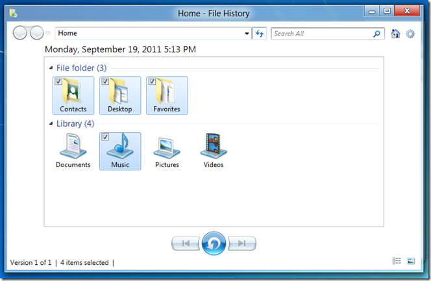
Task: Click the File History title bar icon
Action: 13,13
